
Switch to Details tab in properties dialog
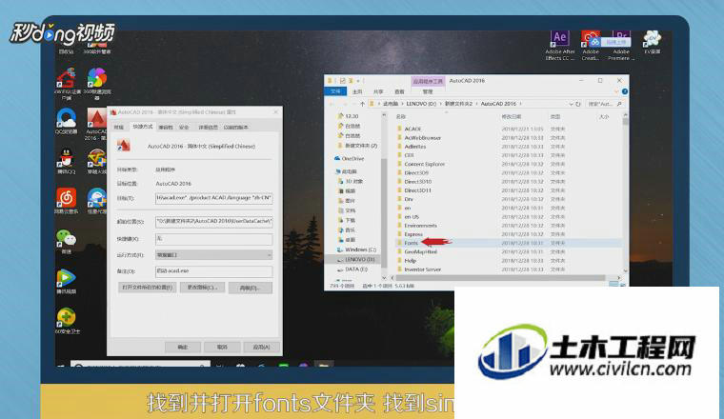[x=208, y=127]
